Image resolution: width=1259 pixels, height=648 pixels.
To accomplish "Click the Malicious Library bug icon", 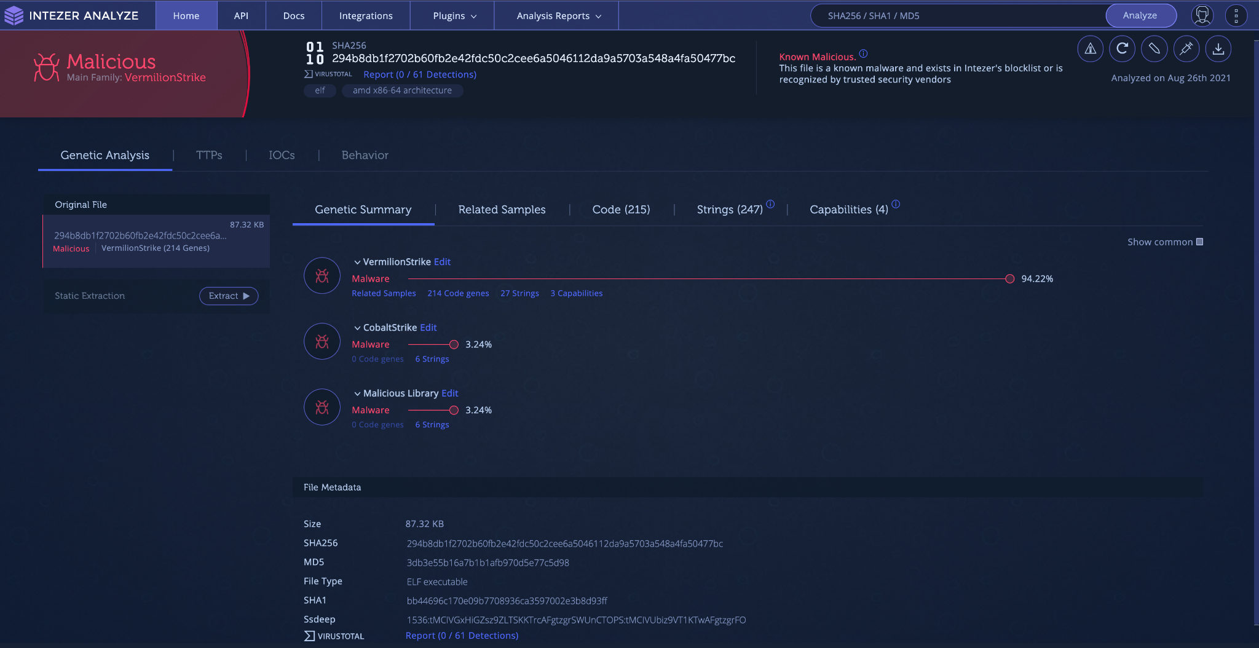I will click(322, 407).
